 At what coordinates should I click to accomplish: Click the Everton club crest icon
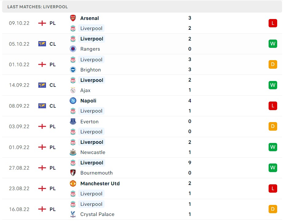point(73,121)
